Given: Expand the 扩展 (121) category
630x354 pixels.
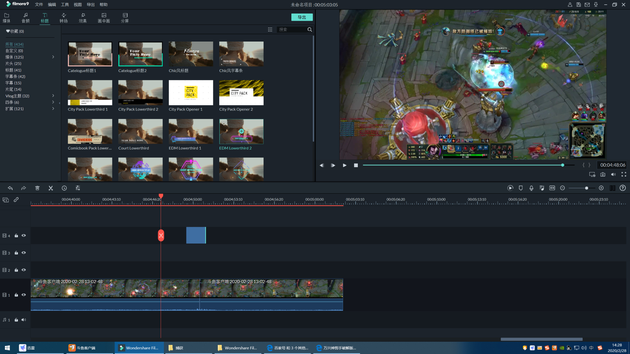Looking at the screenshot, I should point(53,109).
